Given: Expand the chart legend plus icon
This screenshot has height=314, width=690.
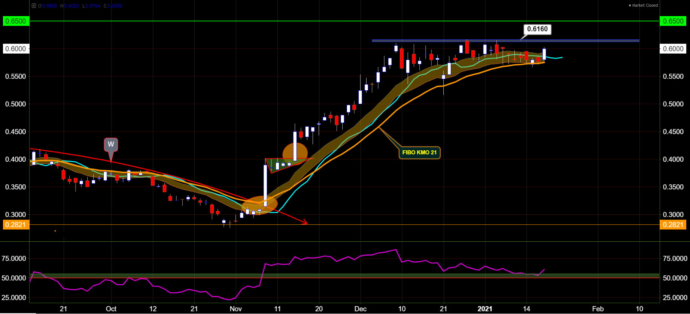Looking at the screenshot, I should tap(34, 6).
